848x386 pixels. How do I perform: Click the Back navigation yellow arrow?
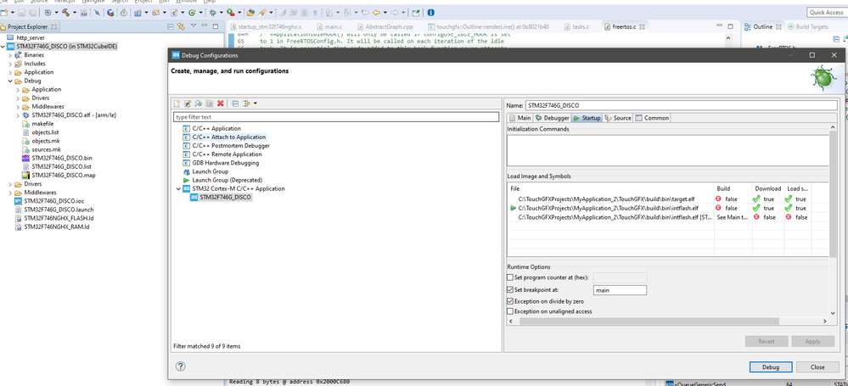point(376,12)
